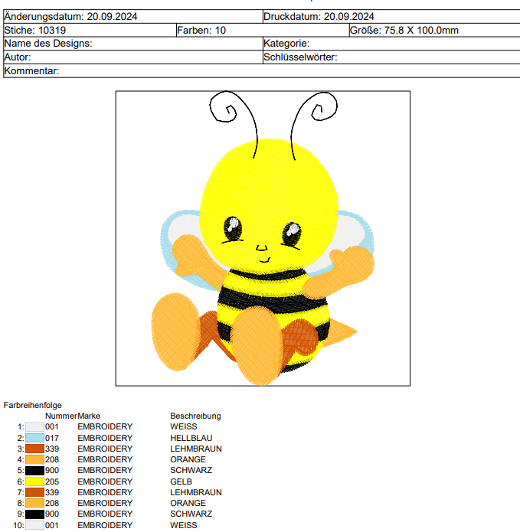Image resolution: width=520 pixels, height=532 pixels.
Task: Click the Schlüsselwörter field
Action: click(391, 57)
